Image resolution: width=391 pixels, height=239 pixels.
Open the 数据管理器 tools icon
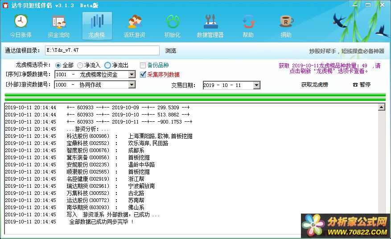click(x=210, y=21)
